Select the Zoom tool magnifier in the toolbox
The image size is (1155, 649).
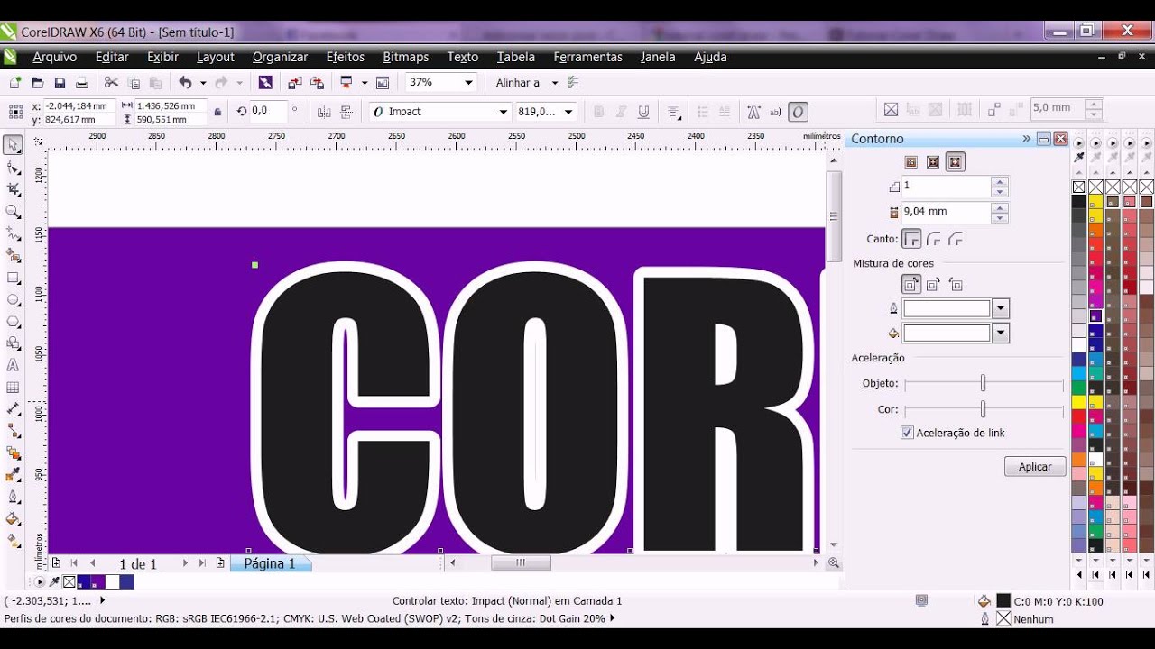[x=14, y=212]
